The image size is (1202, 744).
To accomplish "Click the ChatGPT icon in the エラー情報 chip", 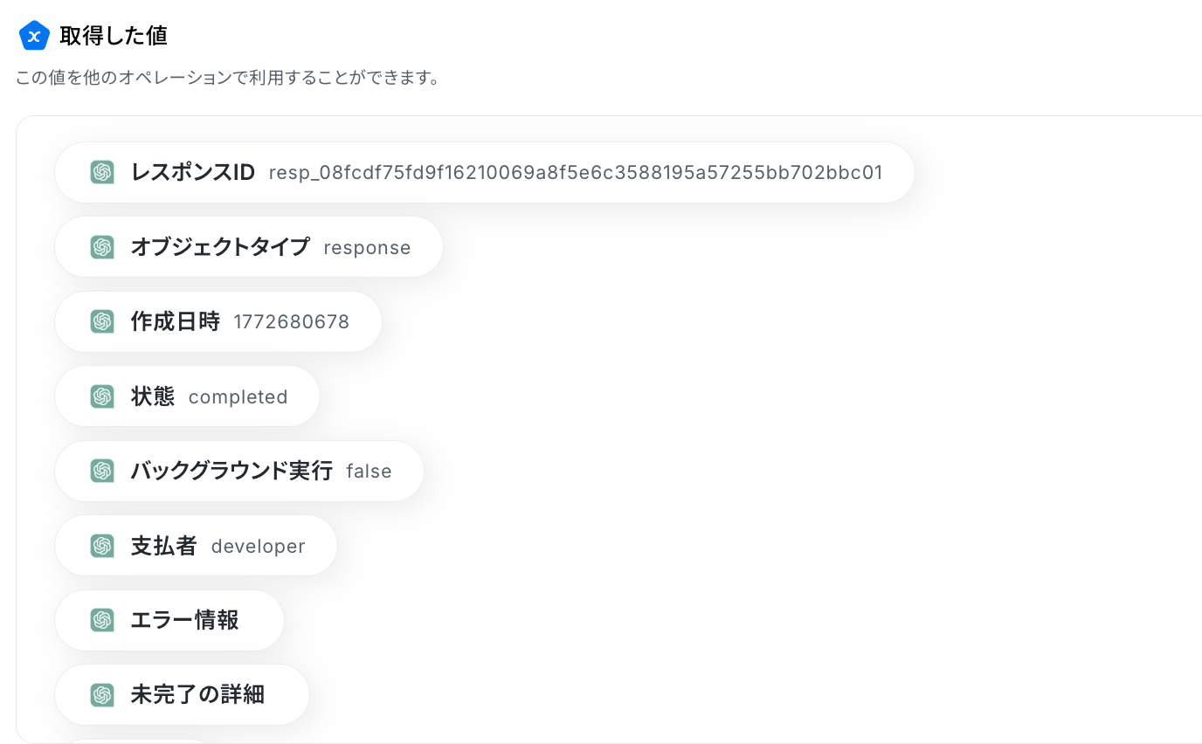I will click(x=102, y=620).
